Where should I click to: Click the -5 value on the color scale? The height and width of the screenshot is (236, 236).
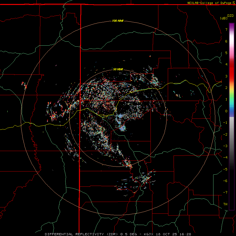click(x=225, y=169)
